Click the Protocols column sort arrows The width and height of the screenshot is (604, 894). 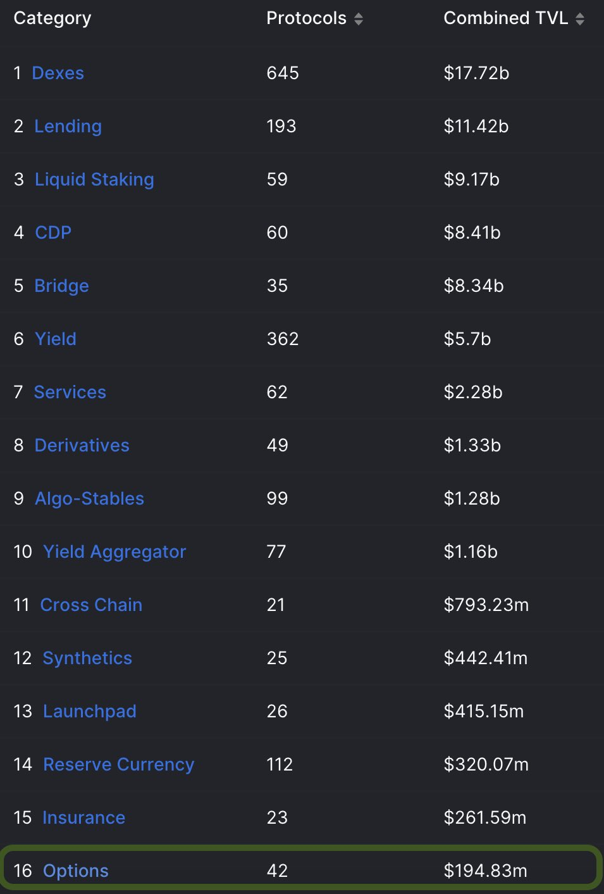pyautogui.click(x=359, y=19)
